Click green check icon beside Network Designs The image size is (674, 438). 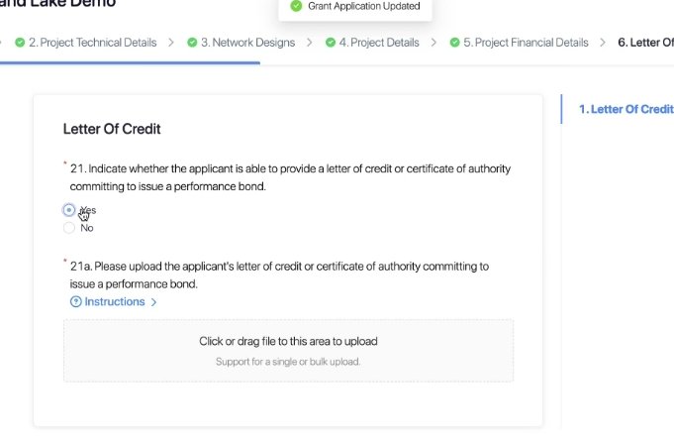pyautogui.click(x=192, y=43)
